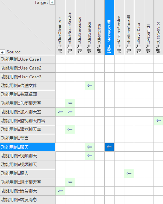The image size is (163, 204).
Task: Click empty cell at 禁言 and ClientData
Action: click(x=100, y=138)
